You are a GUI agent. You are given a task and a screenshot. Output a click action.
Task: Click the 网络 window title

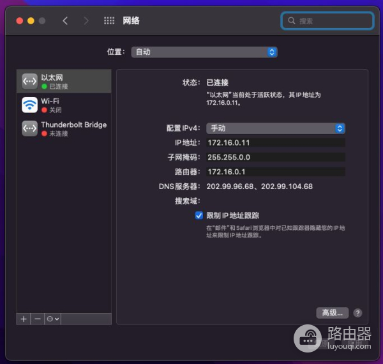click(131, 21)
